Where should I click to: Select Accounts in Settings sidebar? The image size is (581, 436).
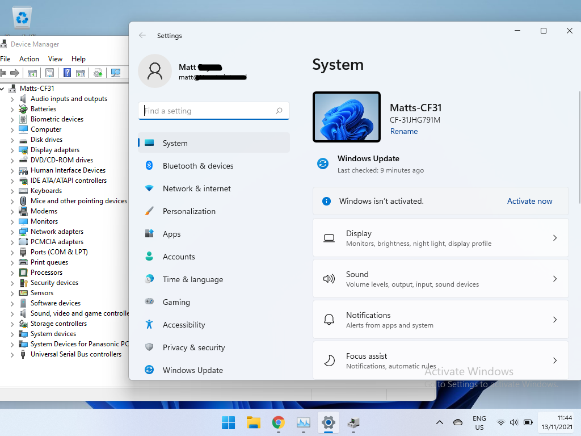pos(214,257)
